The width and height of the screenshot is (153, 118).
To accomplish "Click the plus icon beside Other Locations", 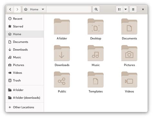I will 10,107.
